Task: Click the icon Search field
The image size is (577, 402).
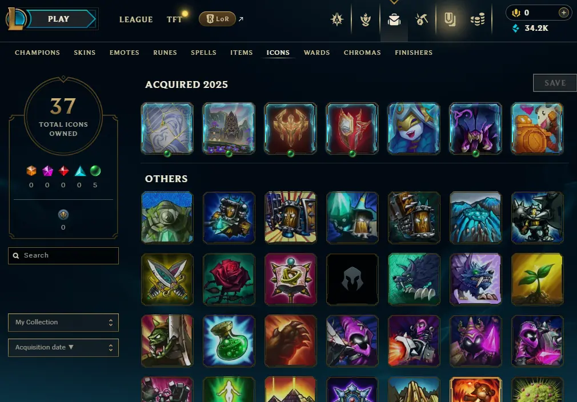Action: (63, 256)
